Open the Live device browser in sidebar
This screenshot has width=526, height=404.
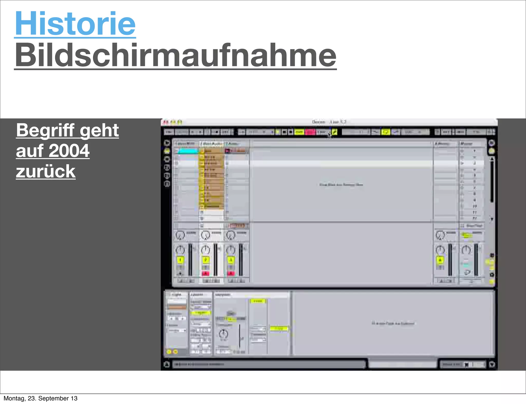click(167, 151)
